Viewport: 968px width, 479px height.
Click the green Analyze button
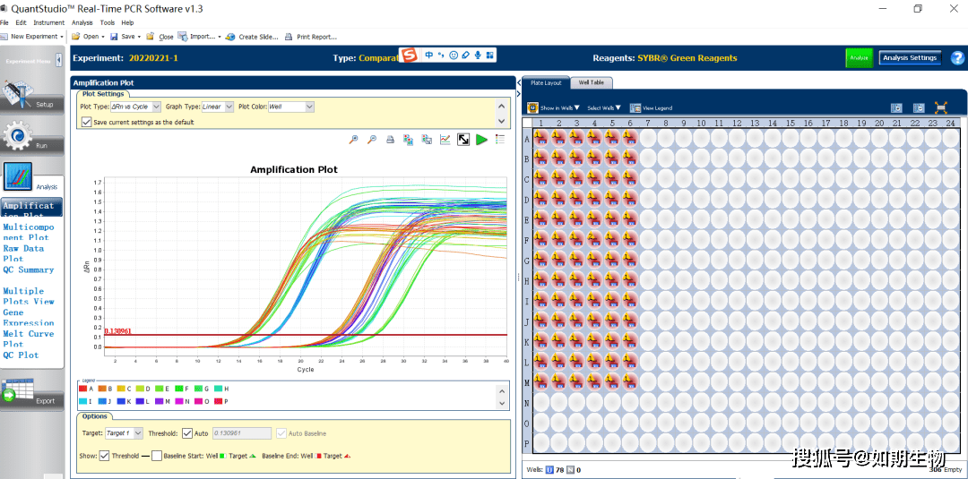[859, 58]
